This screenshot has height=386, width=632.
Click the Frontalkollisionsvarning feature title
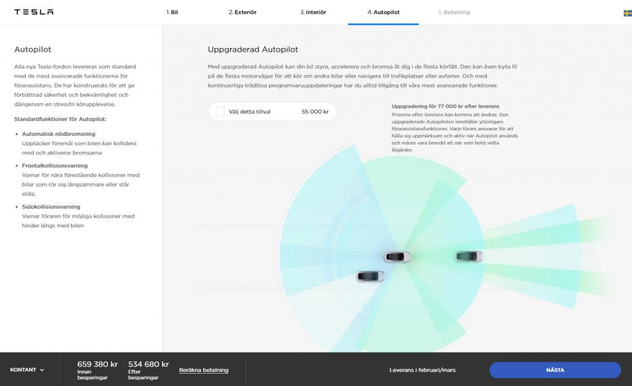[54, 166]
